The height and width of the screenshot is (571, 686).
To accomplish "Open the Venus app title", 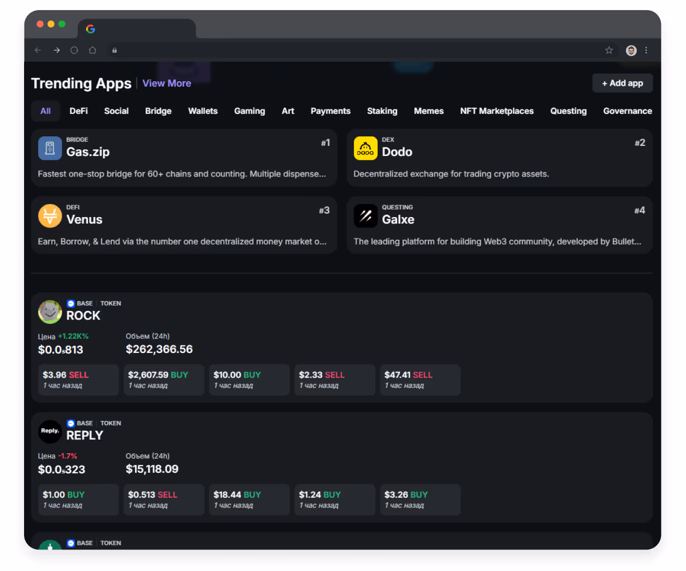I will tap(84, 220).
